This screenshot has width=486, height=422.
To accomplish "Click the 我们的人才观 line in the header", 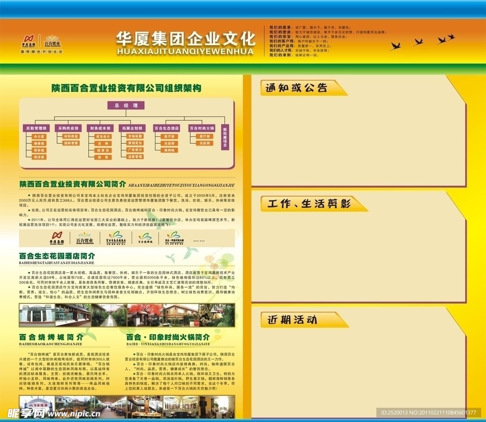I will tap(300, 50).
